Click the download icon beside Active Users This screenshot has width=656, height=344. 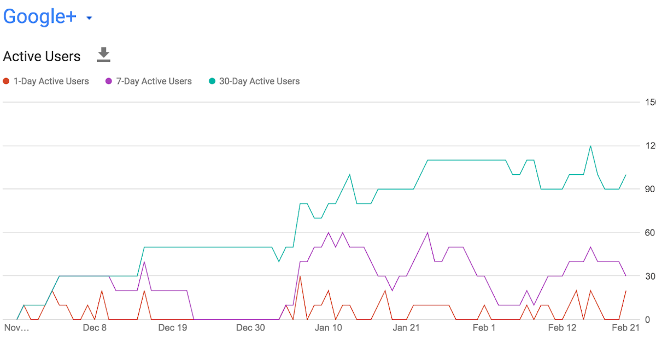(103, 55)
